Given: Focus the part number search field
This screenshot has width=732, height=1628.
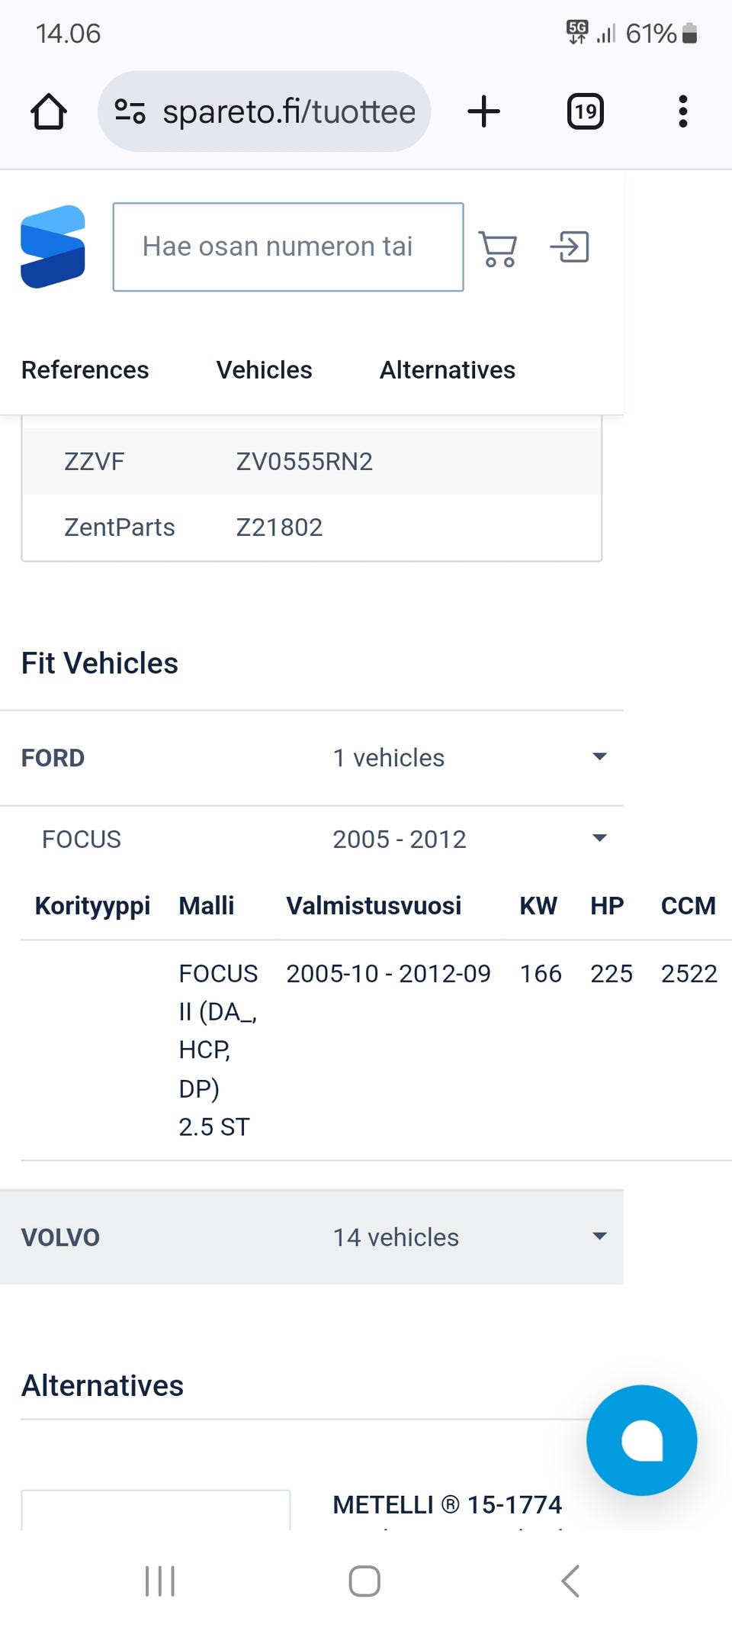Looking at the screenshot, I should tap(288, 247).
